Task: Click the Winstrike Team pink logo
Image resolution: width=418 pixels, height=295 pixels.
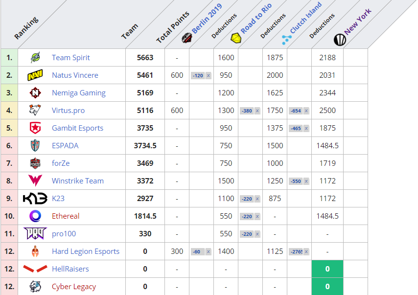Action: coord(35,181)
